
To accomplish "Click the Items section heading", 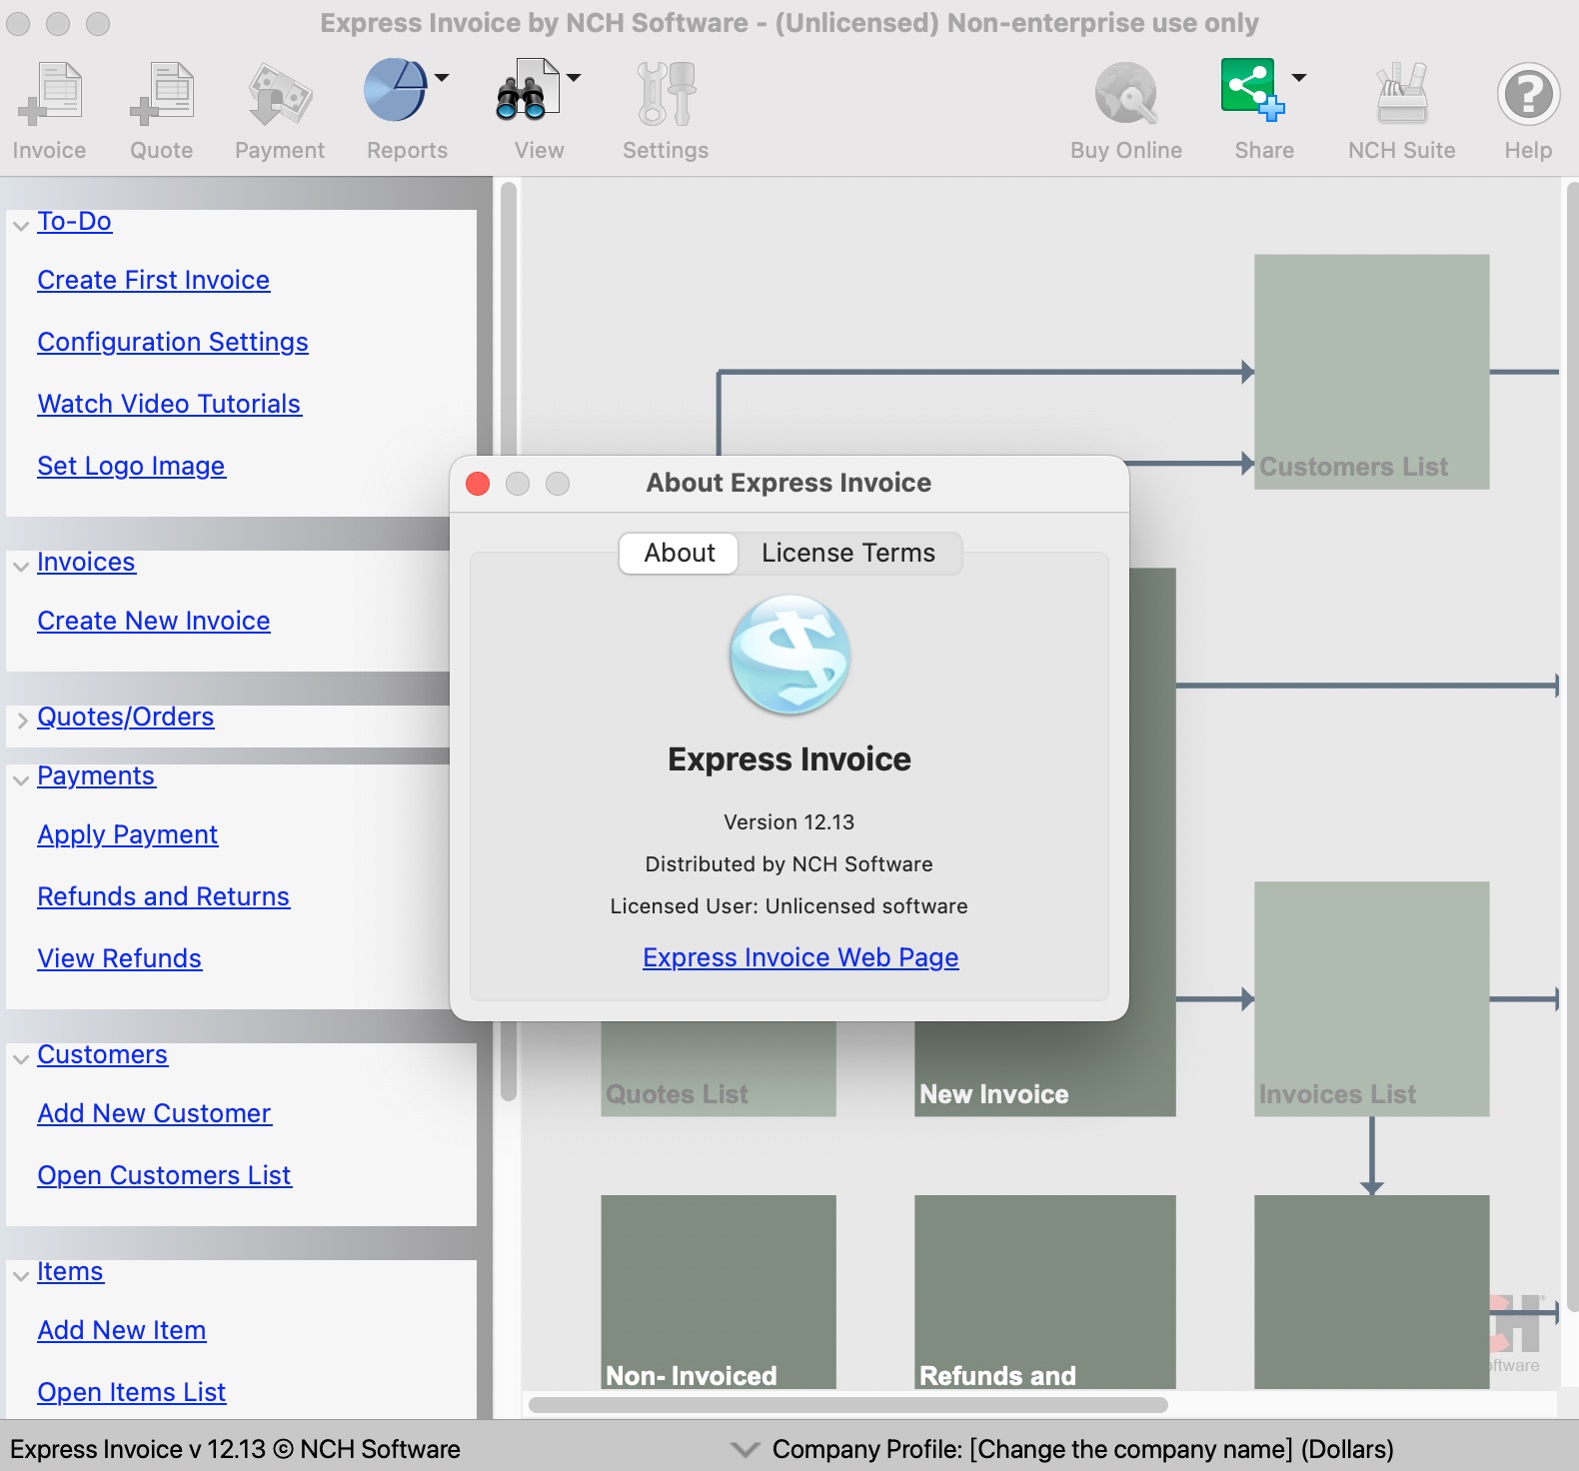I will pos(70,1271).
